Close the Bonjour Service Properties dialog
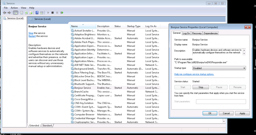Screen dimensions: 256x135 [247, 27]
